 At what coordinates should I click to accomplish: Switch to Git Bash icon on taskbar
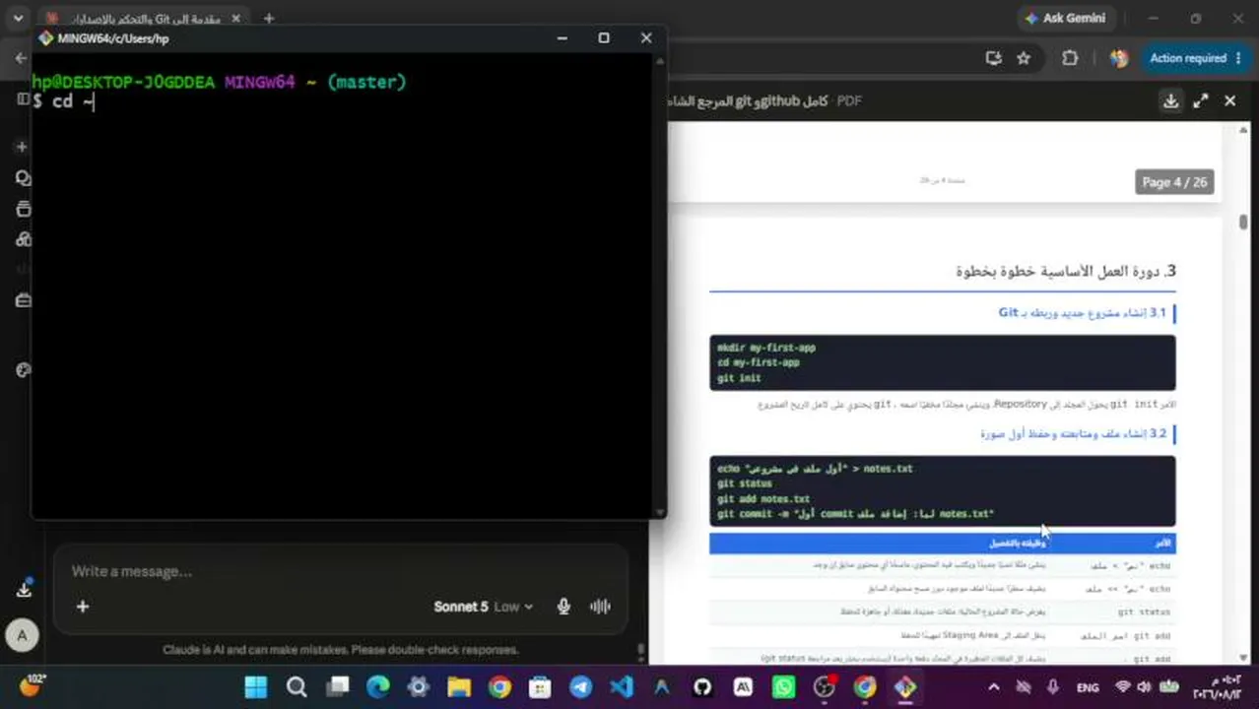905,687
